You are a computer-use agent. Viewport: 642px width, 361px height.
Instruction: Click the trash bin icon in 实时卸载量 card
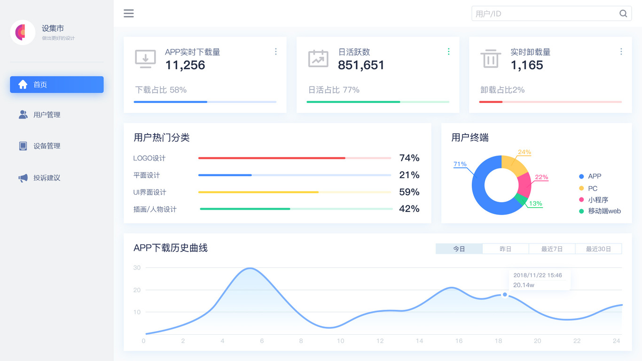[491, 59]
